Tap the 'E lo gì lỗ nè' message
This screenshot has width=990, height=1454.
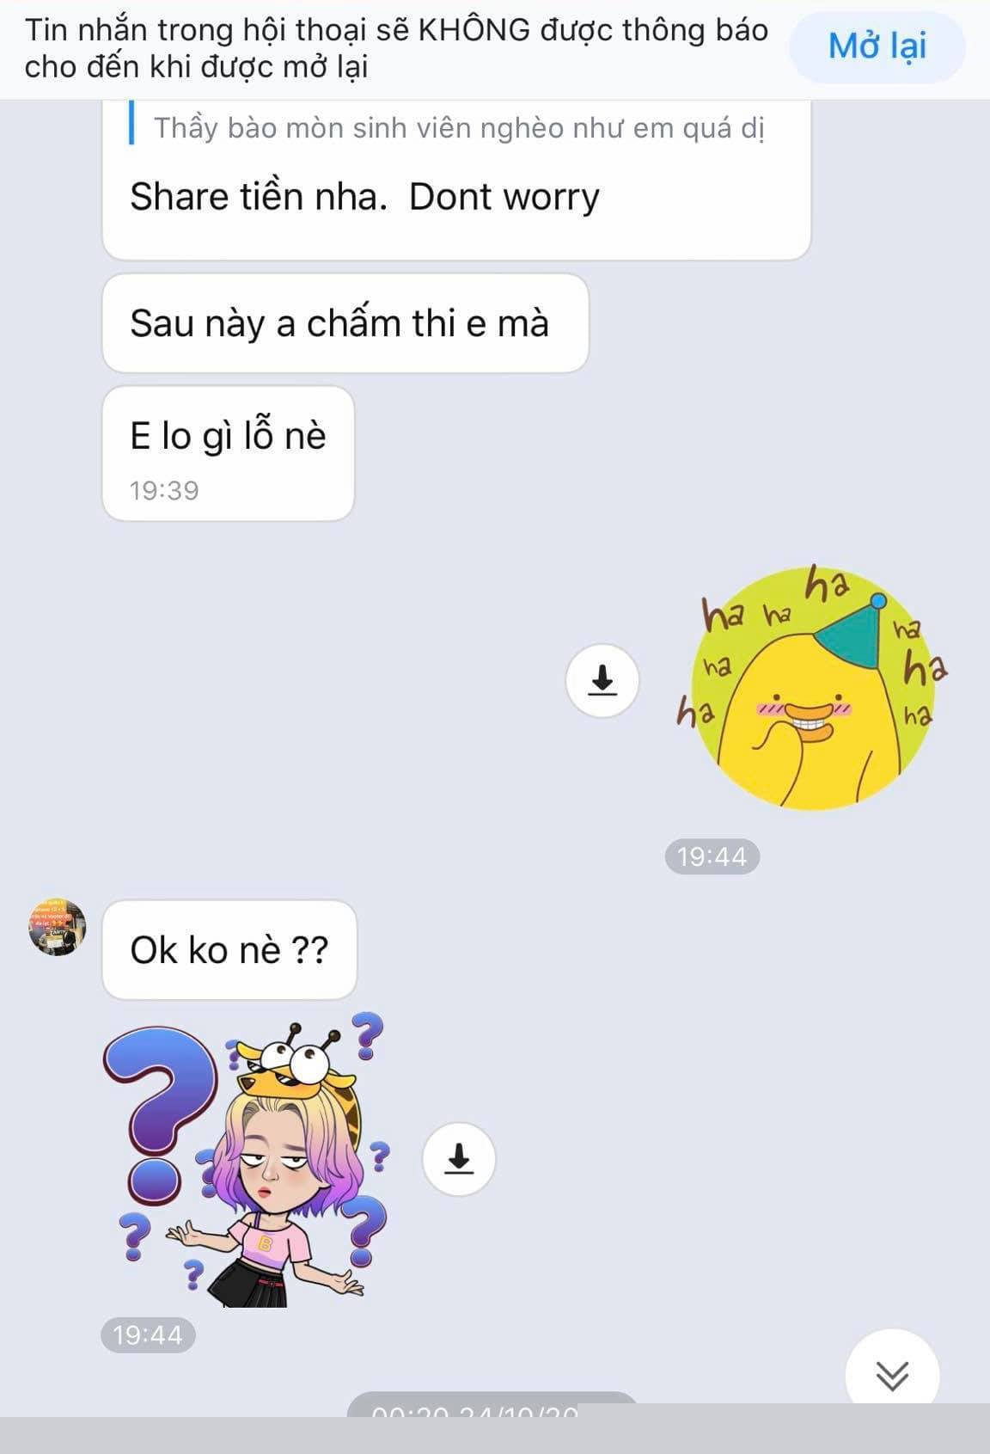point(228,453)
